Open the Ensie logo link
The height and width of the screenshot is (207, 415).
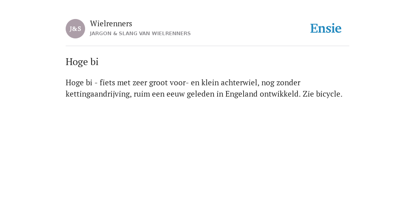click(x=326, y=28)
